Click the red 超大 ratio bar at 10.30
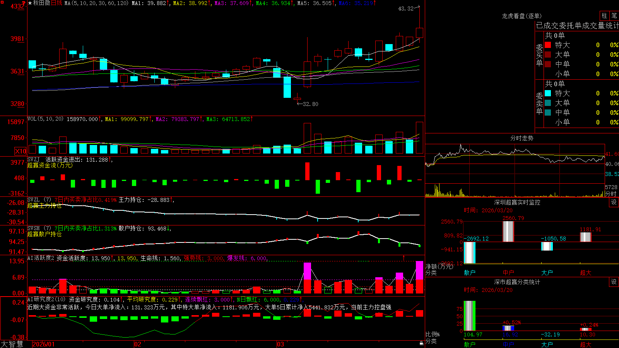 [x=586, y=329]
